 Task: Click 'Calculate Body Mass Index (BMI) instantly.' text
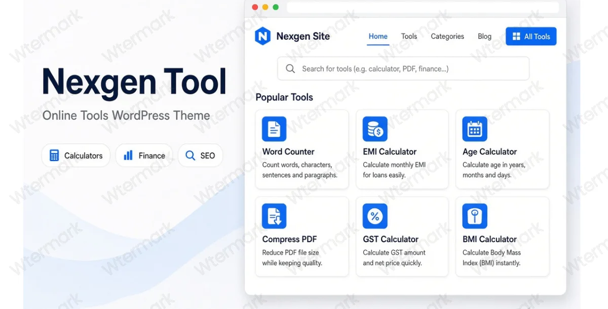(x=491, y=258)
